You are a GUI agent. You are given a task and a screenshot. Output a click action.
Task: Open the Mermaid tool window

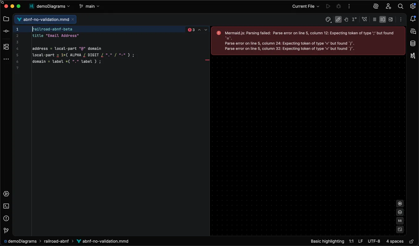413,56
